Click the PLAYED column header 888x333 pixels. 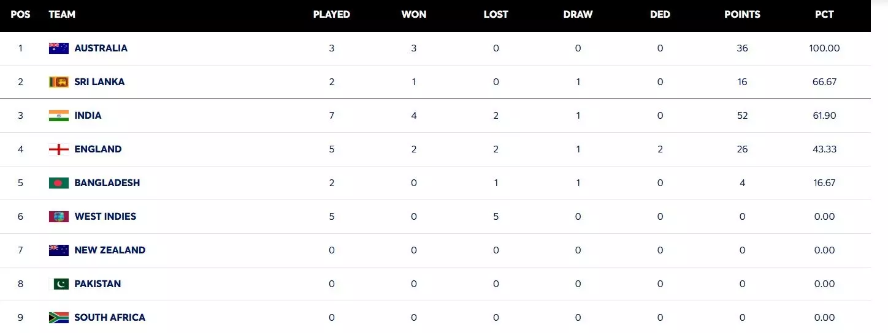(331, 14)
